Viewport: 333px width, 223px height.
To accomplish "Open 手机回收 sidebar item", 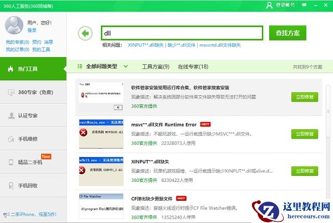I will (33, 186).
